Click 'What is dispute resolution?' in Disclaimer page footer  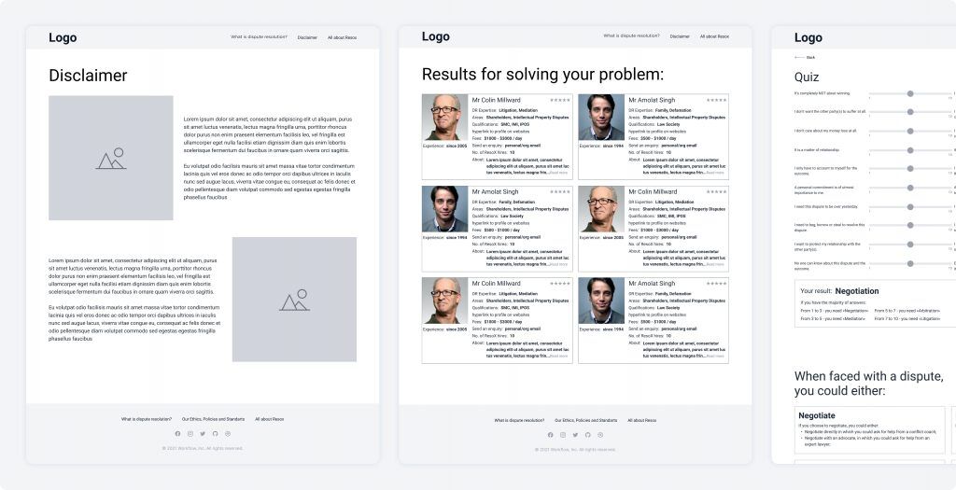coord(147,419)
